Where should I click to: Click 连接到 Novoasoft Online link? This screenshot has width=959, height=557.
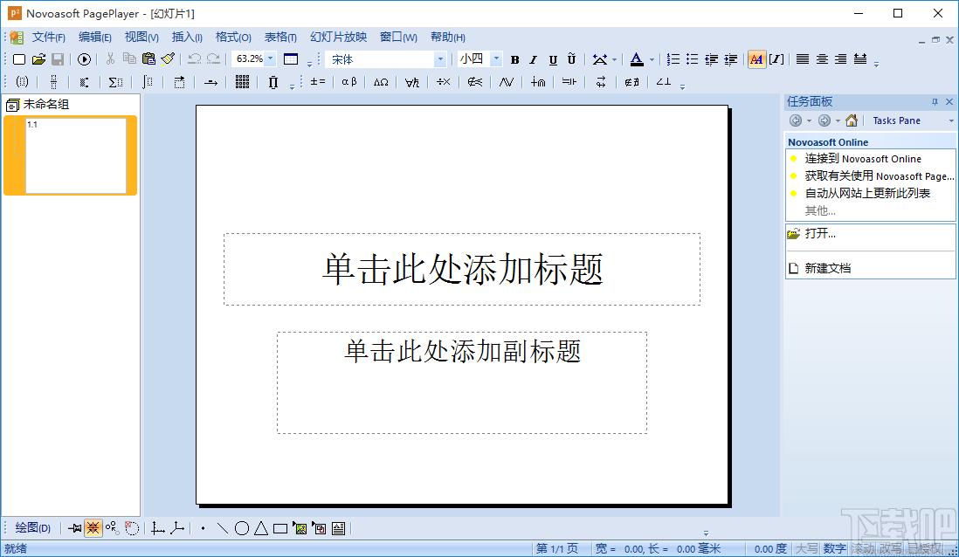point(863,158)
